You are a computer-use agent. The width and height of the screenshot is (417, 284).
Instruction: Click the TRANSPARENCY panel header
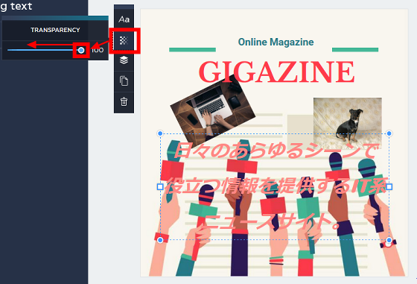coord(55,30)
